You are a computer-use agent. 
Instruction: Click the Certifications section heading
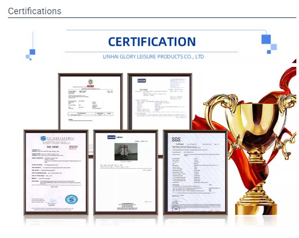(35, 11)
